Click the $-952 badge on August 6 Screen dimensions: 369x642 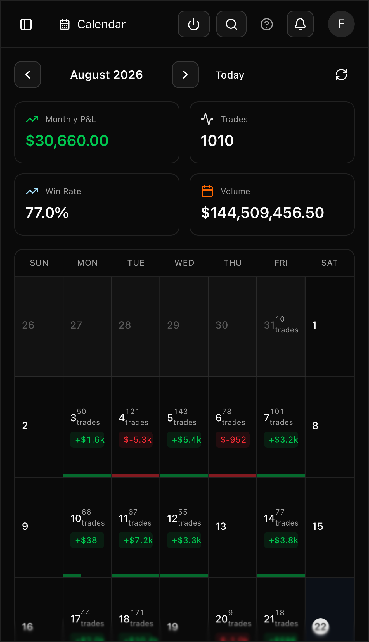click(x=233, y=440)
